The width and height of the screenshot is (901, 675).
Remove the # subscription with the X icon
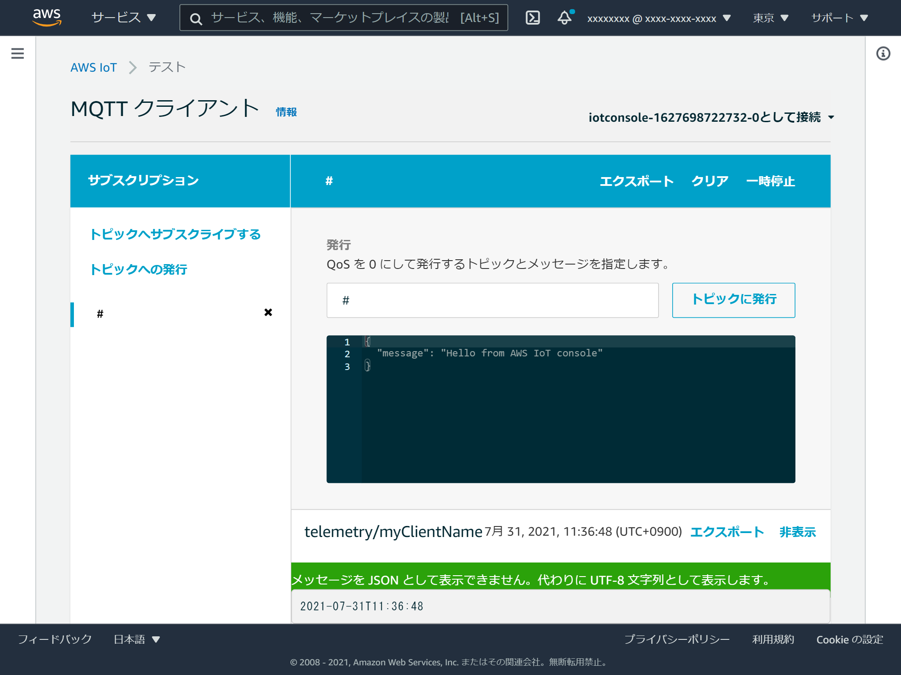pyautogui.click(x=268, y=312)
